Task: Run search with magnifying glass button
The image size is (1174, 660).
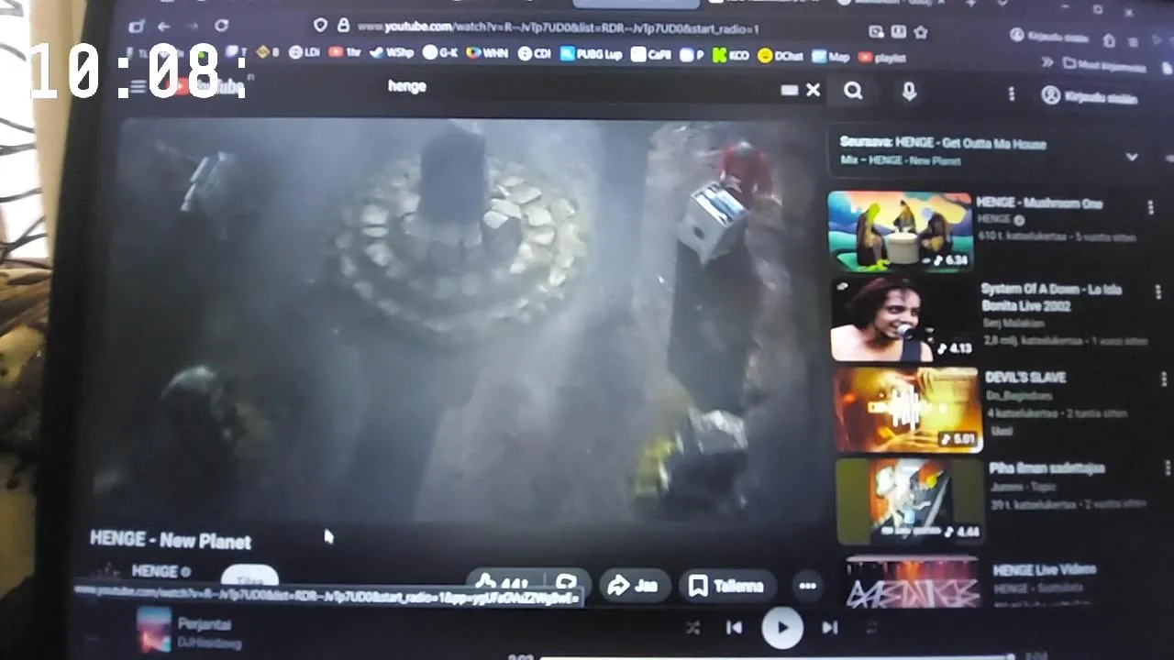Action: (853, 91)
